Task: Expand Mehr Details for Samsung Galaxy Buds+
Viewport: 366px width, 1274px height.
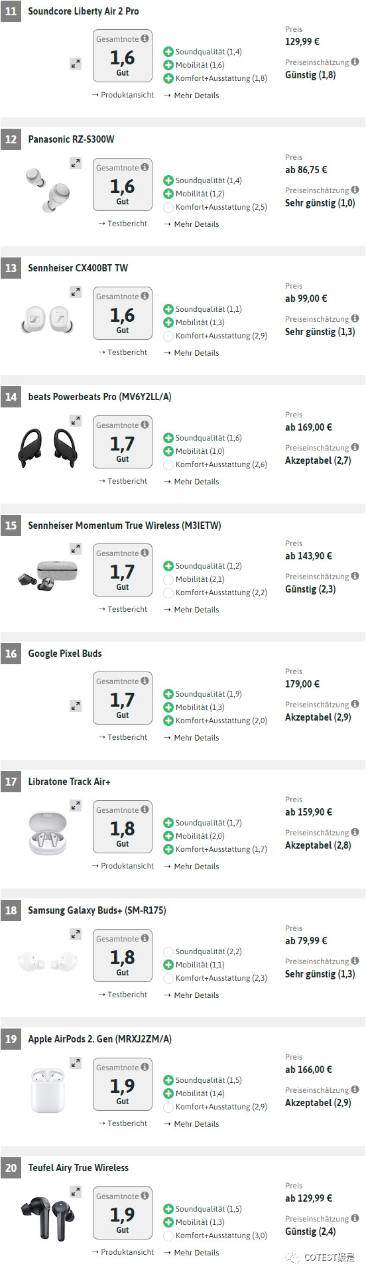Action: point(191,995)
